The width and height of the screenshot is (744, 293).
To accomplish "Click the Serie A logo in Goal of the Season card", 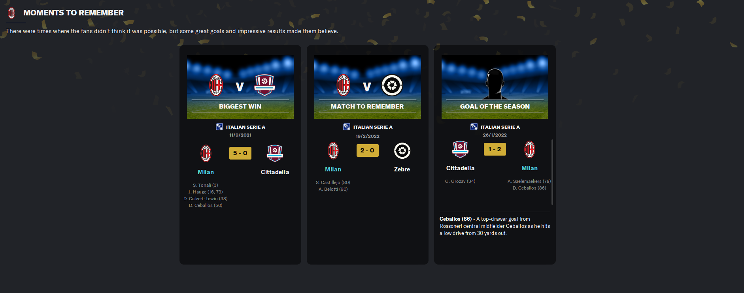I will pos(474,127).
